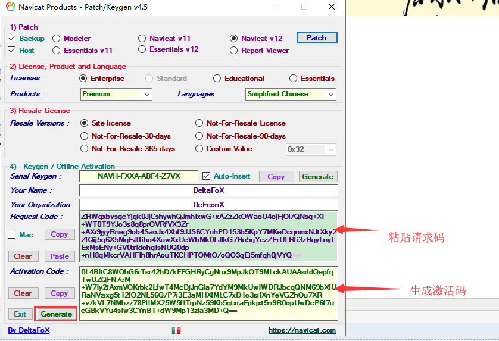
Task: Generate a new serial key
Action: pyautogui.click(x=317, y=177)
